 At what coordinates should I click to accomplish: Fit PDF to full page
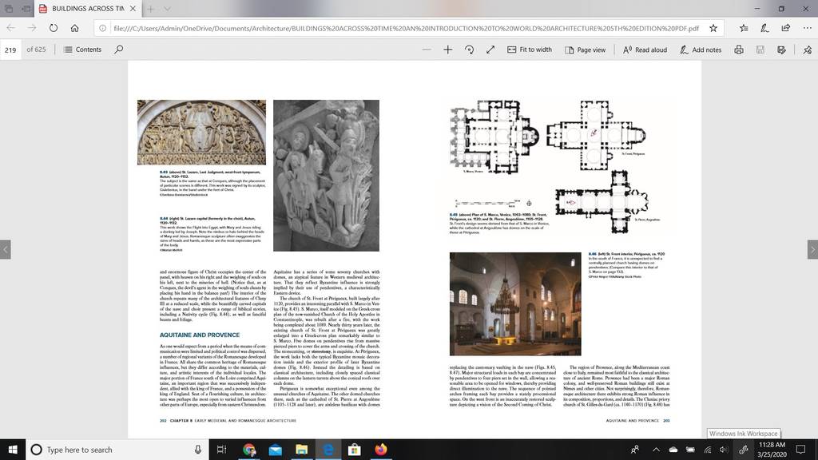(x=490, y=50)
